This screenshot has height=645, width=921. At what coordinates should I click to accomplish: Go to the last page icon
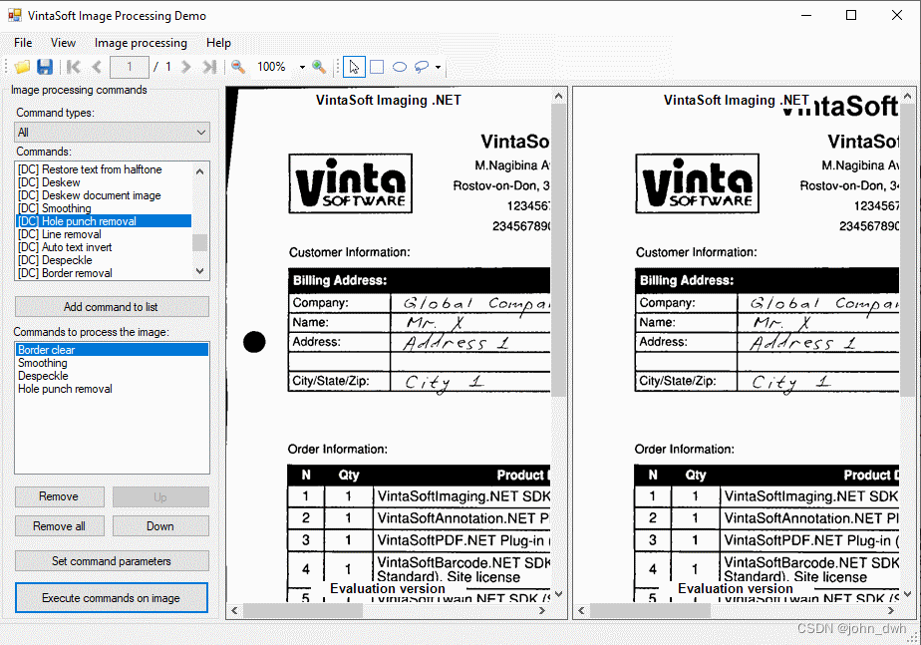point(208,67)
